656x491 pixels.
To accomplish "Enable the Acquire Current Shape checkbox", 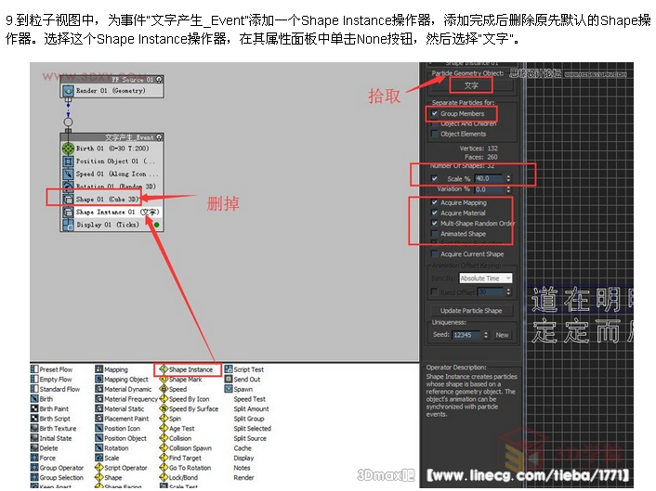I will (435, 253).
